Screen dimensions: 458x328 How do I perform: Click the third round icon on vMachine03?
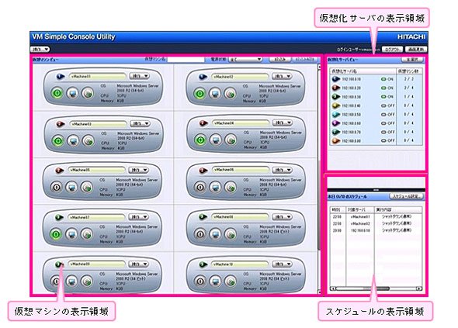[x=88, y=140]
